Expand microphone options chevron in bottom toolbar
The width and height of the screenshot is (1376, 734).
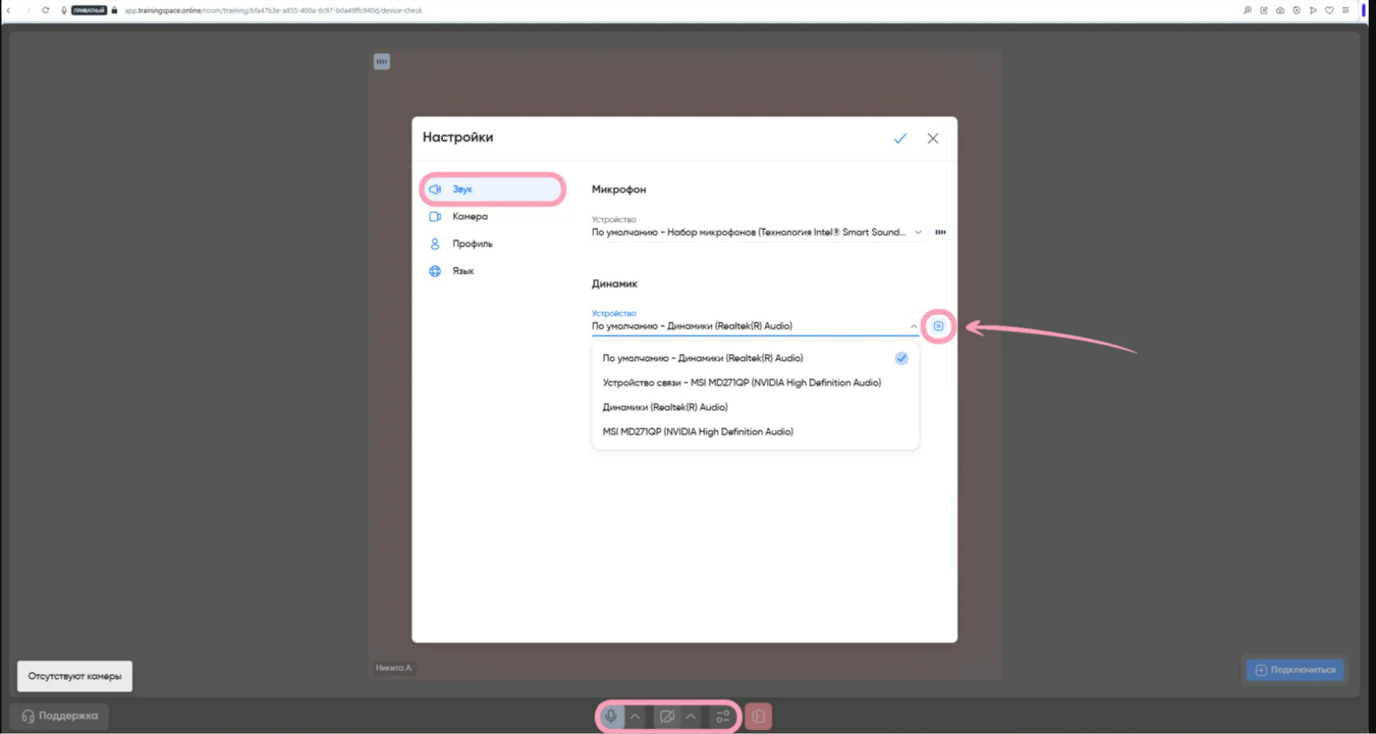point(635,716)
